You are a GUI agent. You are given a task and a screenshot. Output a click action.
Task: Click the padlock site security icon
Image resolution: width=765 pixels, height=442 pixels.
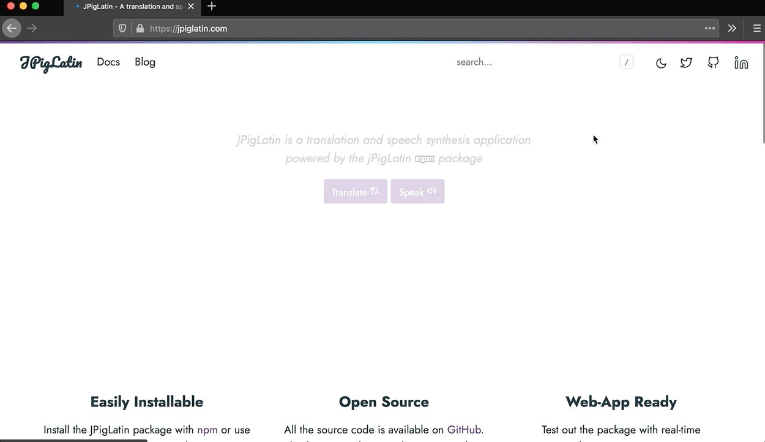140,28
